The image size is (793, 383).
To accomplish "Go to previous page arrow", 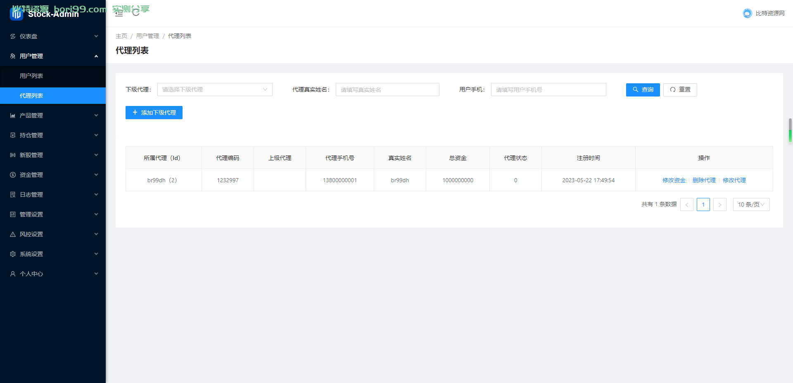I will point(687,204).
